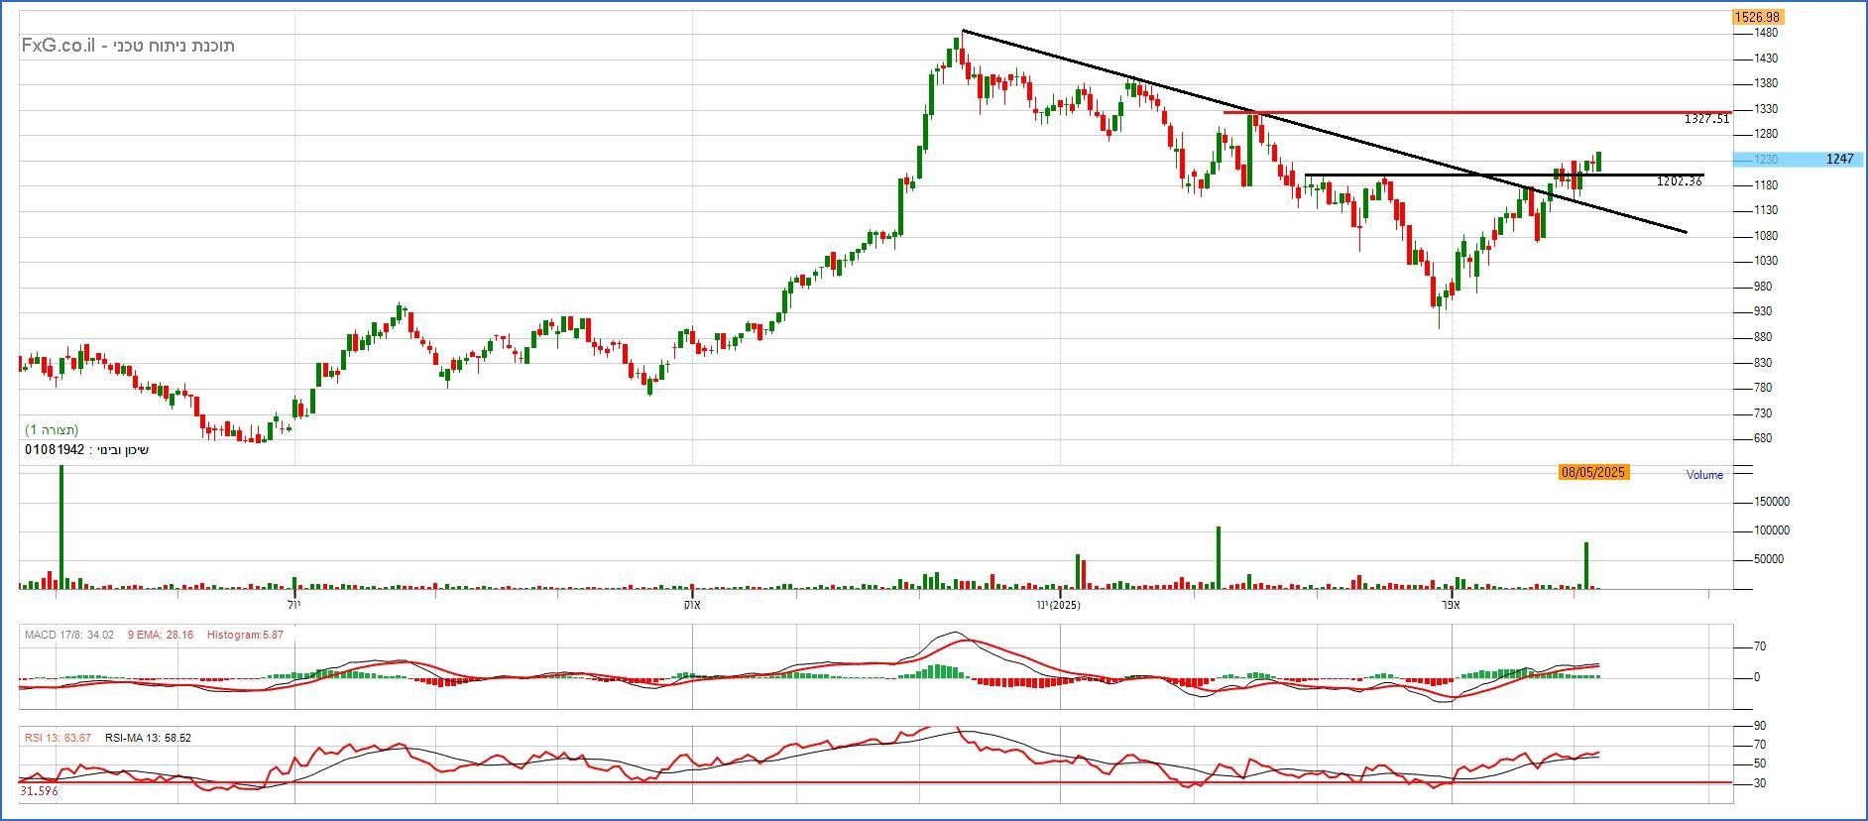Viewport: 1868px width, 821px height.
Task: Select the אפר month axis marker
Action: 1452,605
